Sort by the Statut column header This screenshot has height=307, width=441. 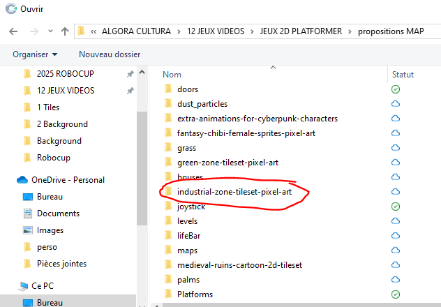click(x=403, y=75)
